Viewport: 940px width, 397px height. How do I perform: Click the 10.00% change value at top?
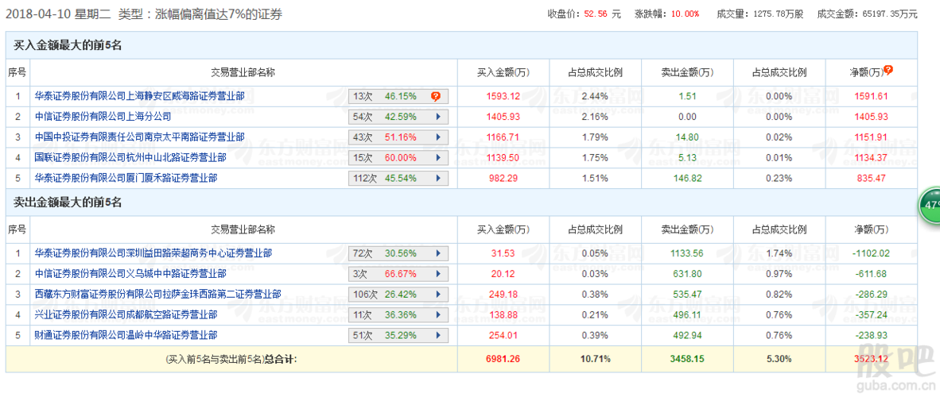click(x=684, y=13)
